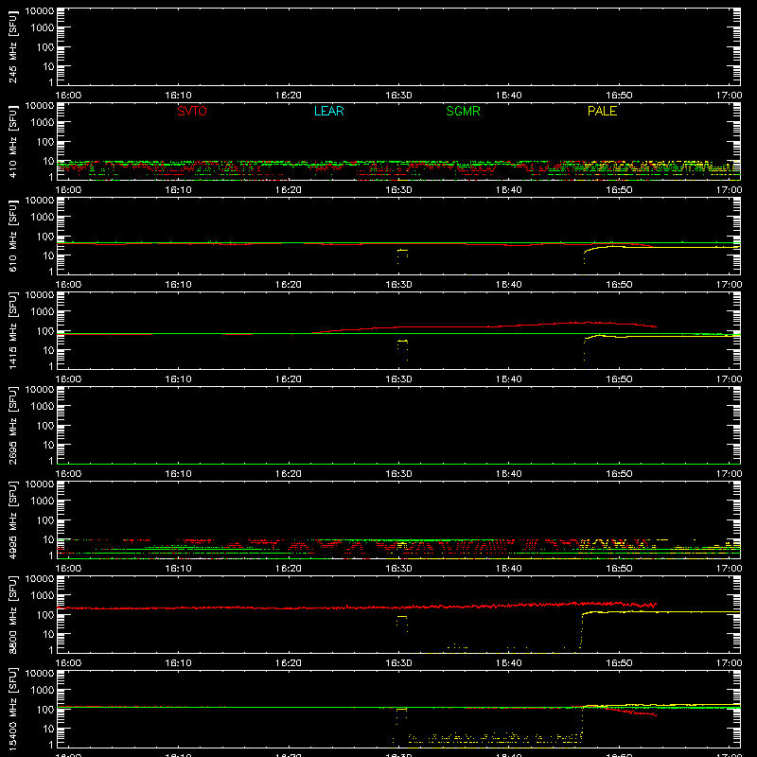
Task: Click the red SVTO station label
Action: pyautogui.click(x=192, y=111)
